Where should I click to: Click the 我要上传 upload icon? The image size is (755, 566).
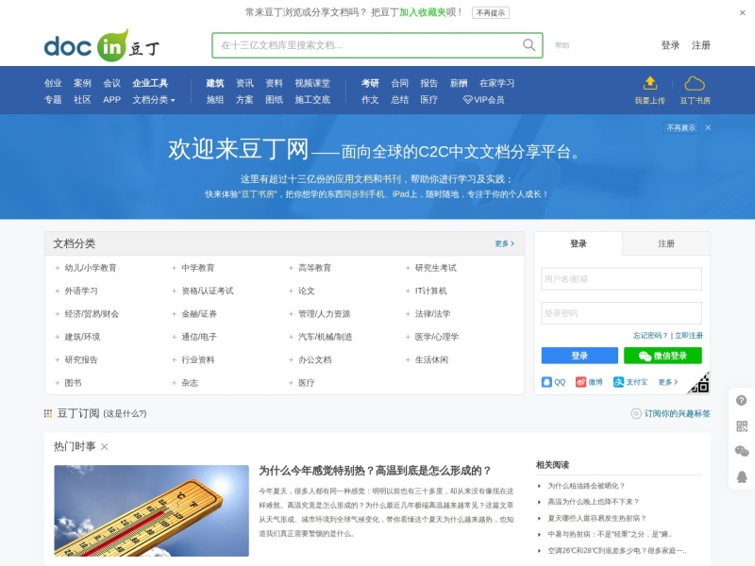(650, 83)
